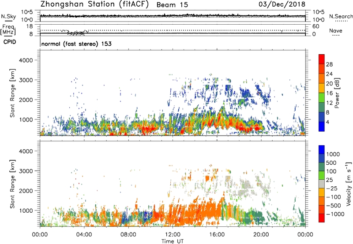This screenshot has width=353, height=244.
Task: Click the "Zhongshan Station (fitACF)" title
Action: click(94, 4)
